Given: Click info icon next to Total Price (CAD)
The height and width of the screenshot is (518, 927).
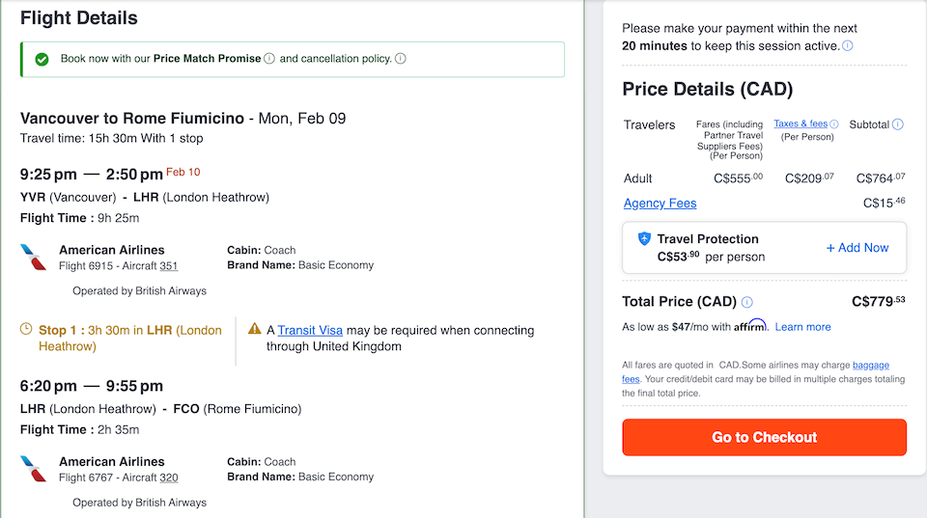Looking at the screenshot, I should tap(747, 302).
